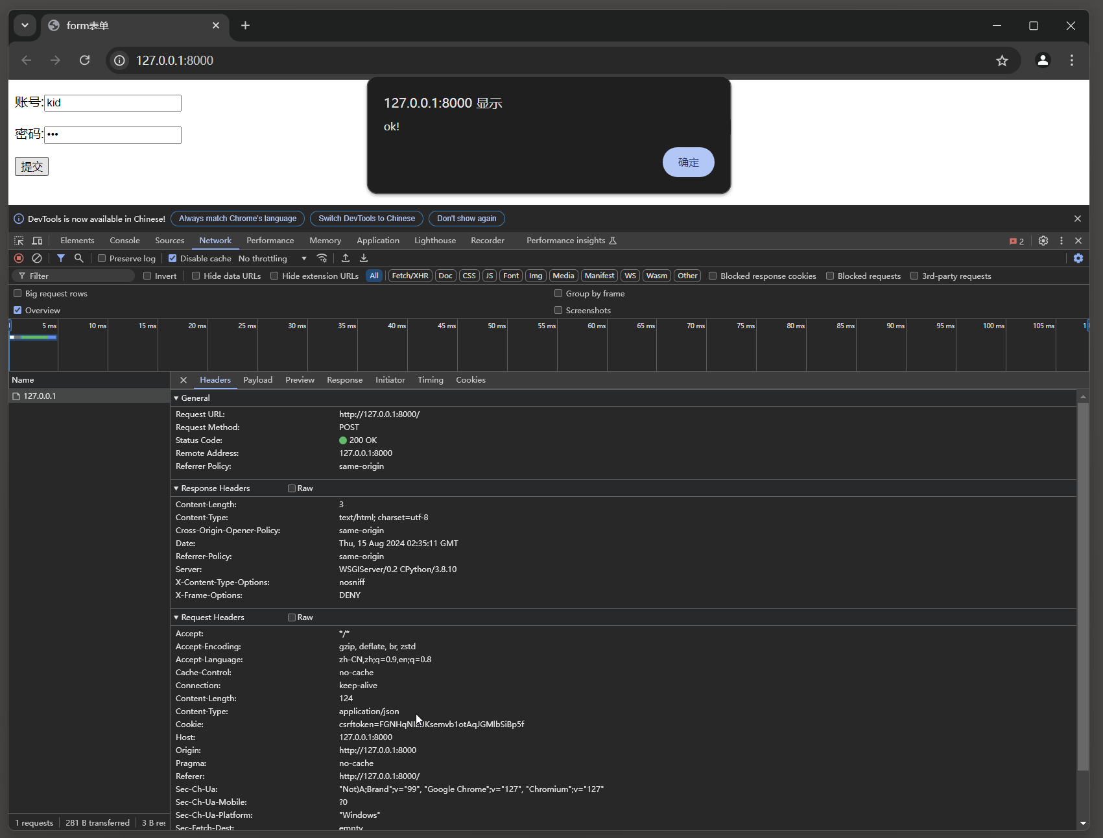The height and width of the screenshot is (838, 1103).
Task: Clear the network log
Action: pyautogui.click(x=37, y=258)
